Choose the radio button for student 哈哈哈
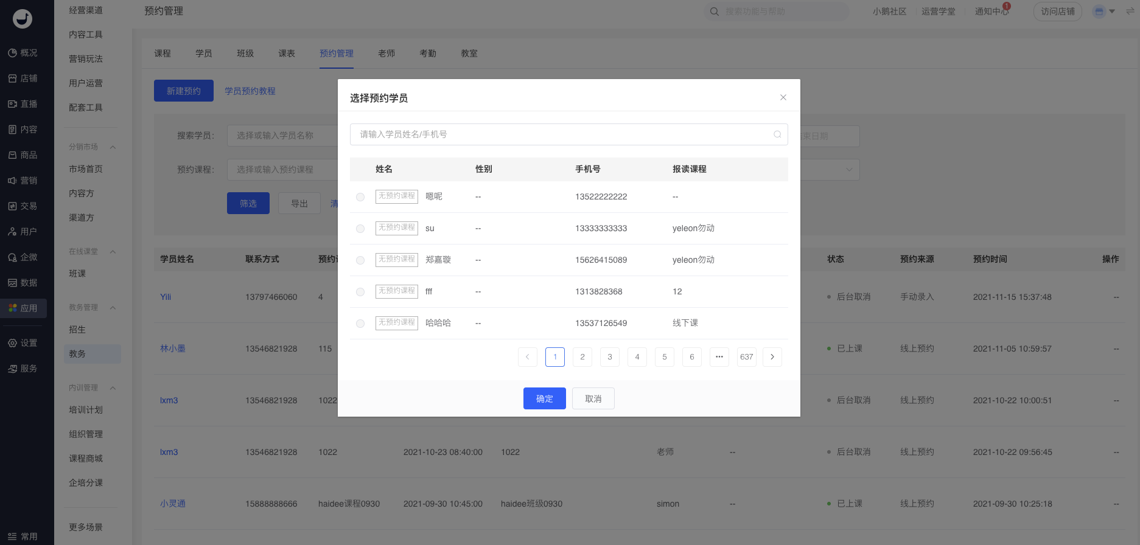Screen dimensions: 1140x545 pos(360,324)
